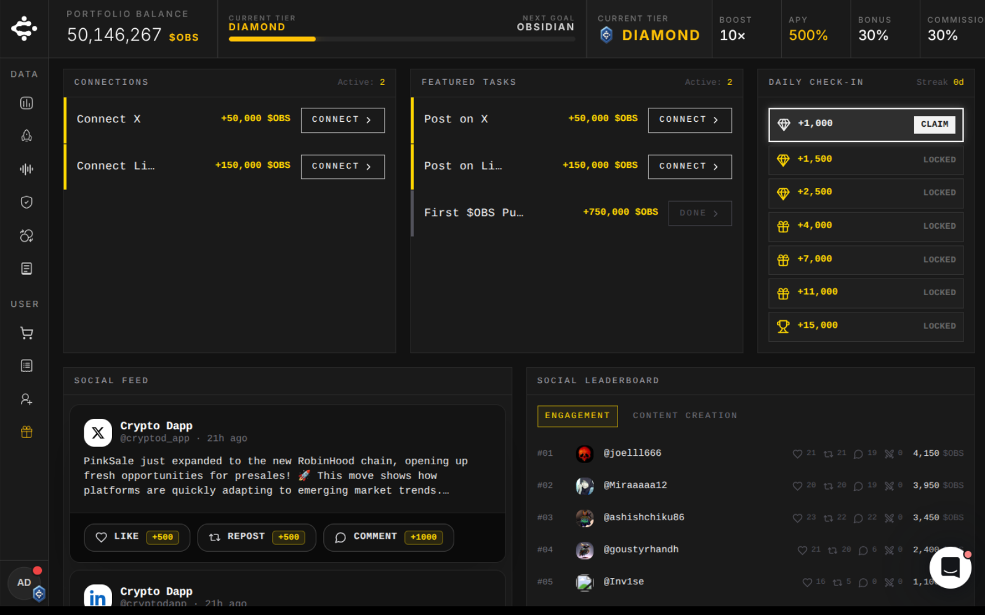Click Done on First $OBS Purchase task
985x615 pixels.
tap(700, 213)
